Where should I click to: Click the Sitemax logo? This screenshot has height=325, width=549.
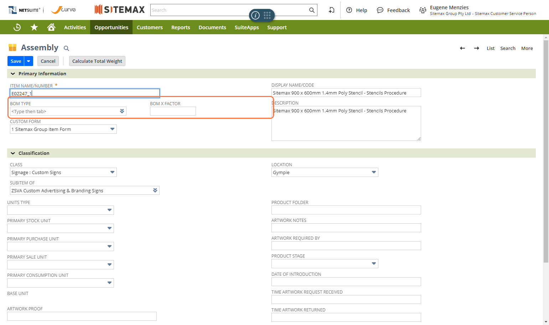click(120, 10)
